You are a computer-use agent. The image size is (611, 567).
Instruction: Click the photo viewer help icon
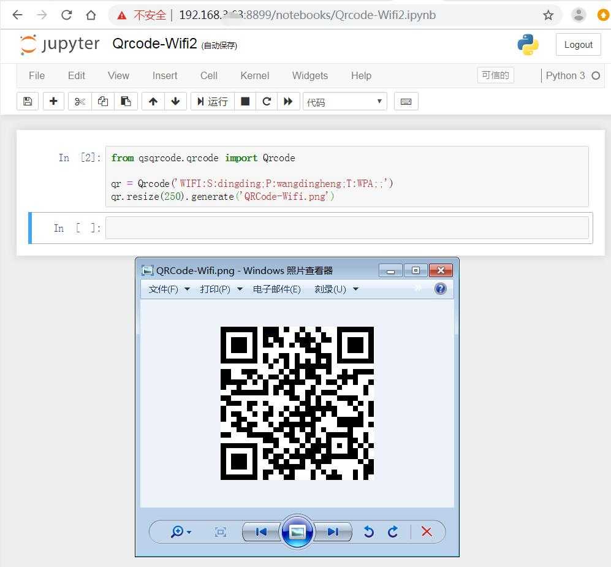click(x=441, y=289)
